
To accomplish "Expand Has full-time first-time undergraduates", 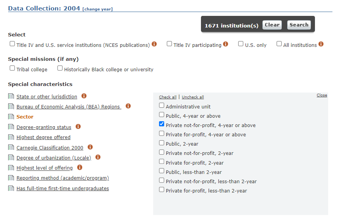I will tap(62, 189).
